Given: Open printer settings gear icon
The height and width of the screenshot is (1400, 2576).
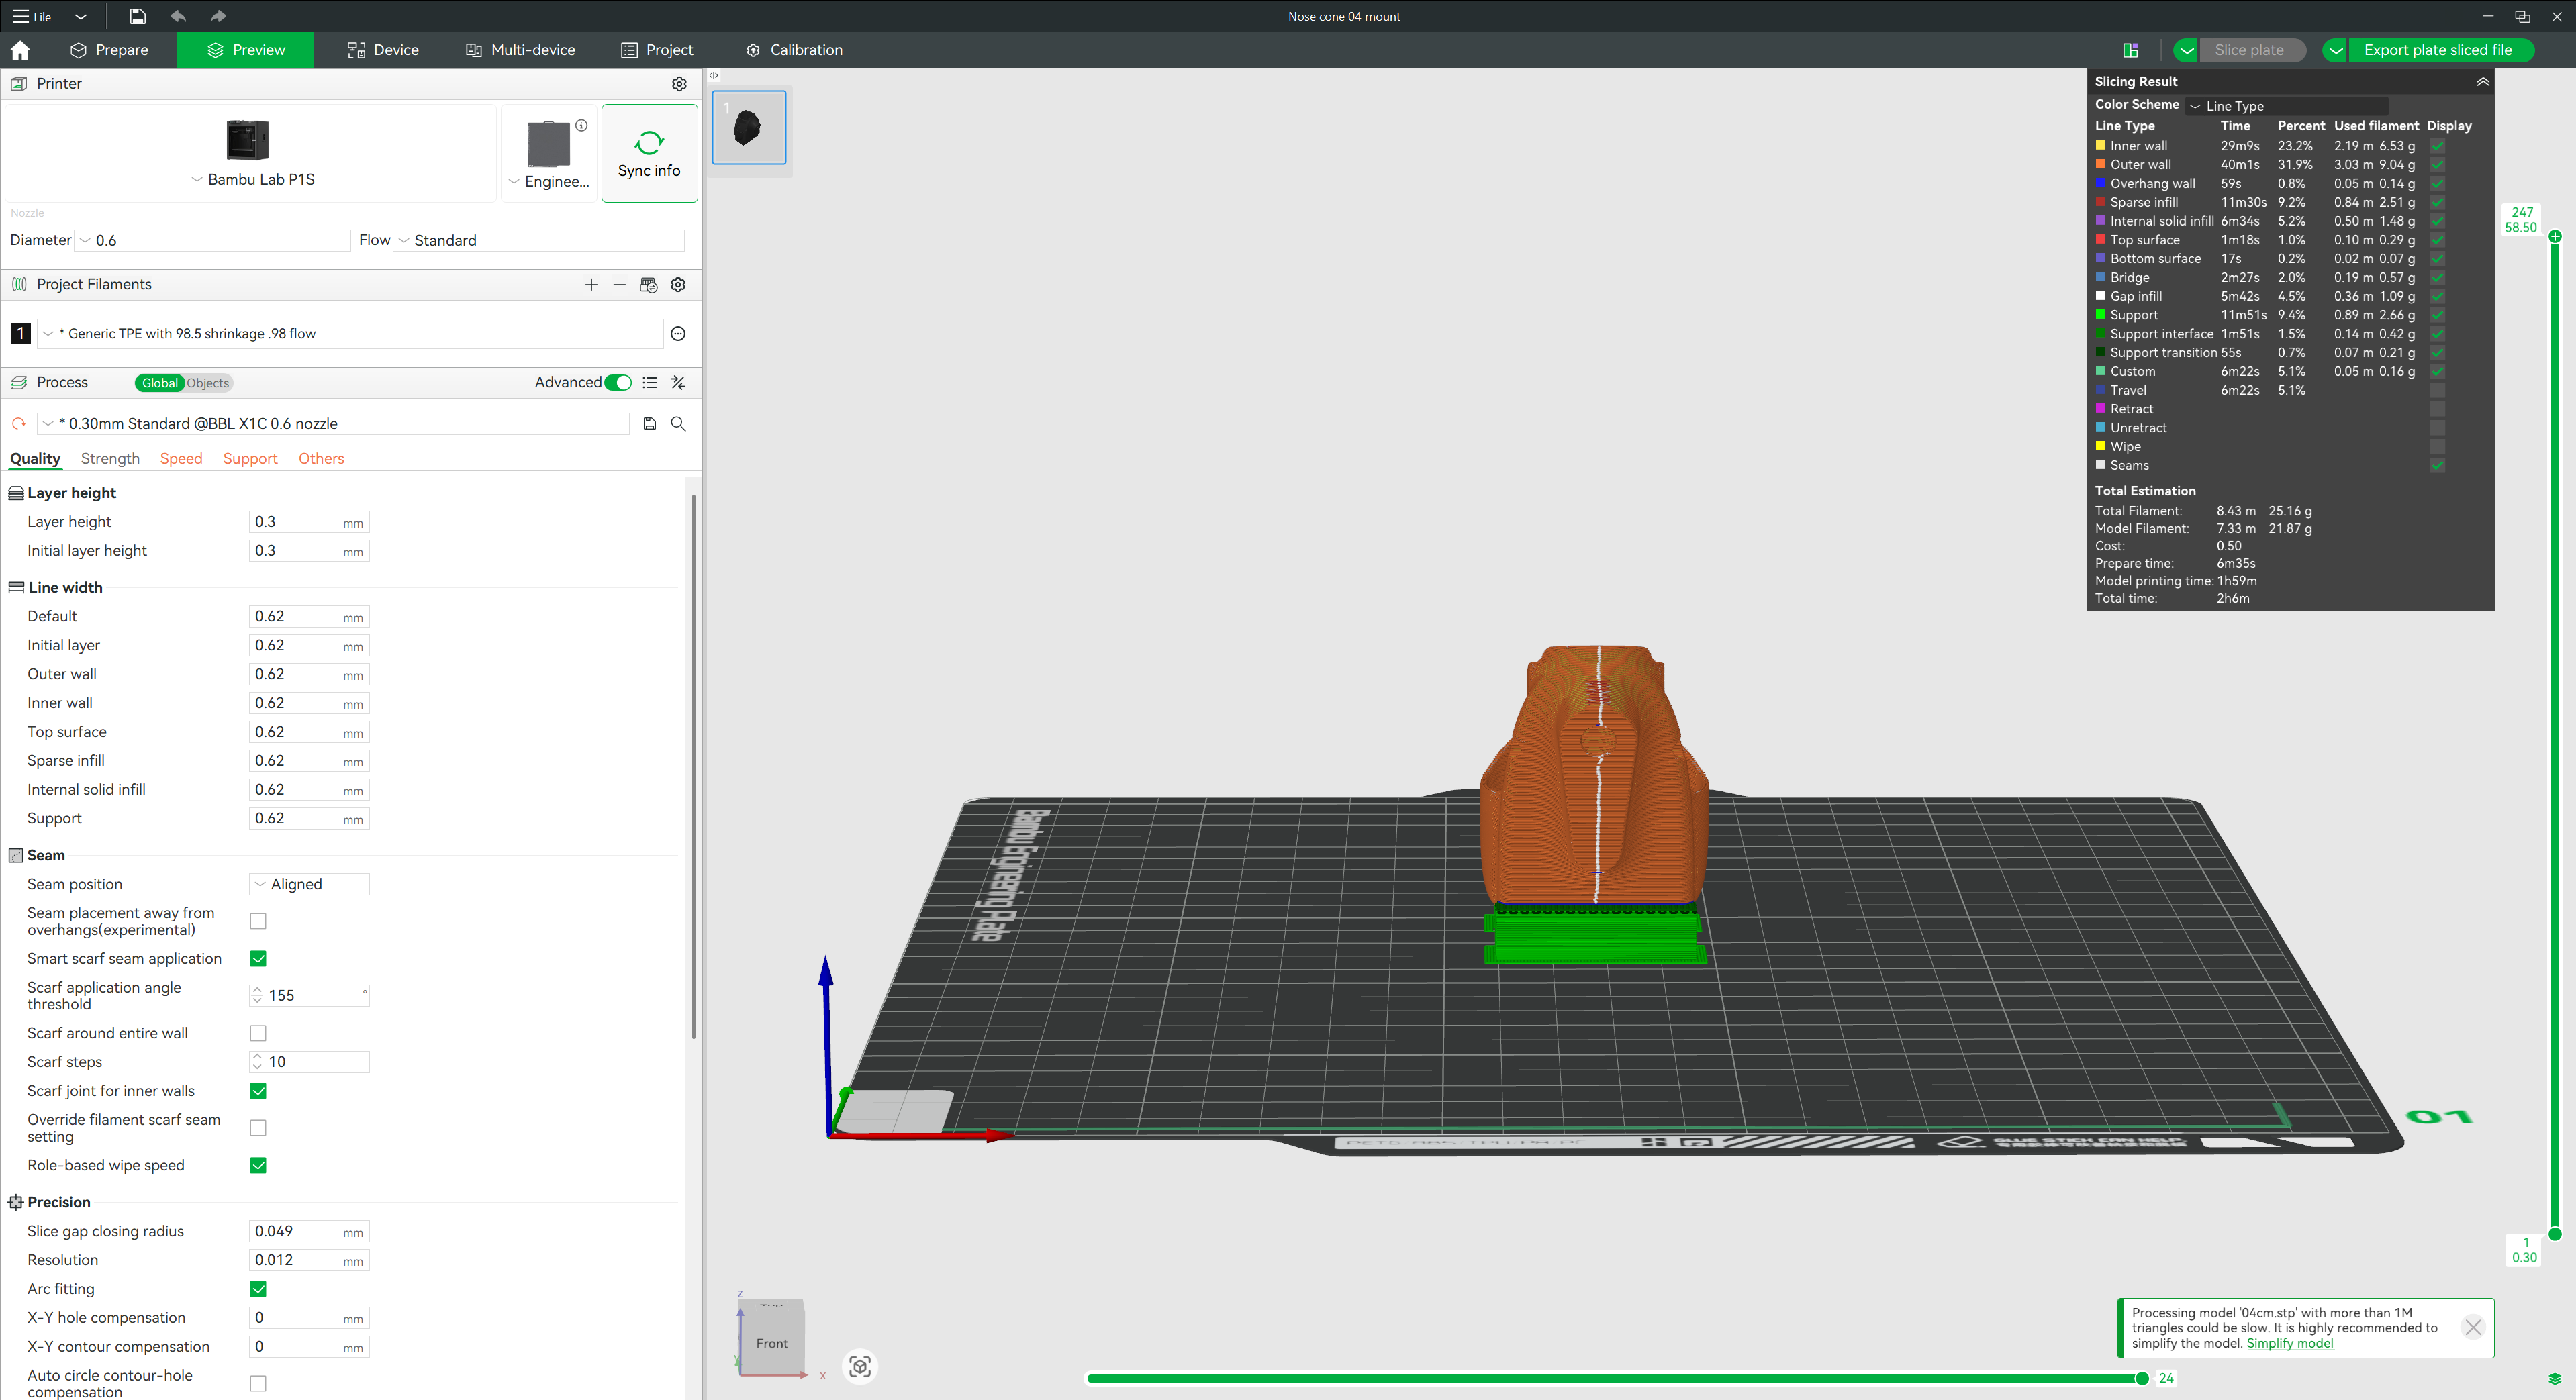Looking at the screenshot, I should 679,84.
